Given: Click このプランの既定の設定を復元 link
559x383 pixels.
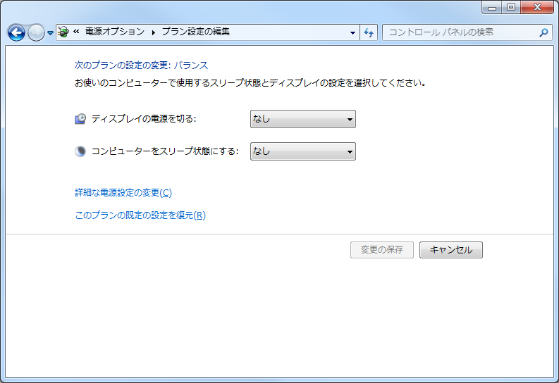Looking at the screenshot, I should [140, 215].
